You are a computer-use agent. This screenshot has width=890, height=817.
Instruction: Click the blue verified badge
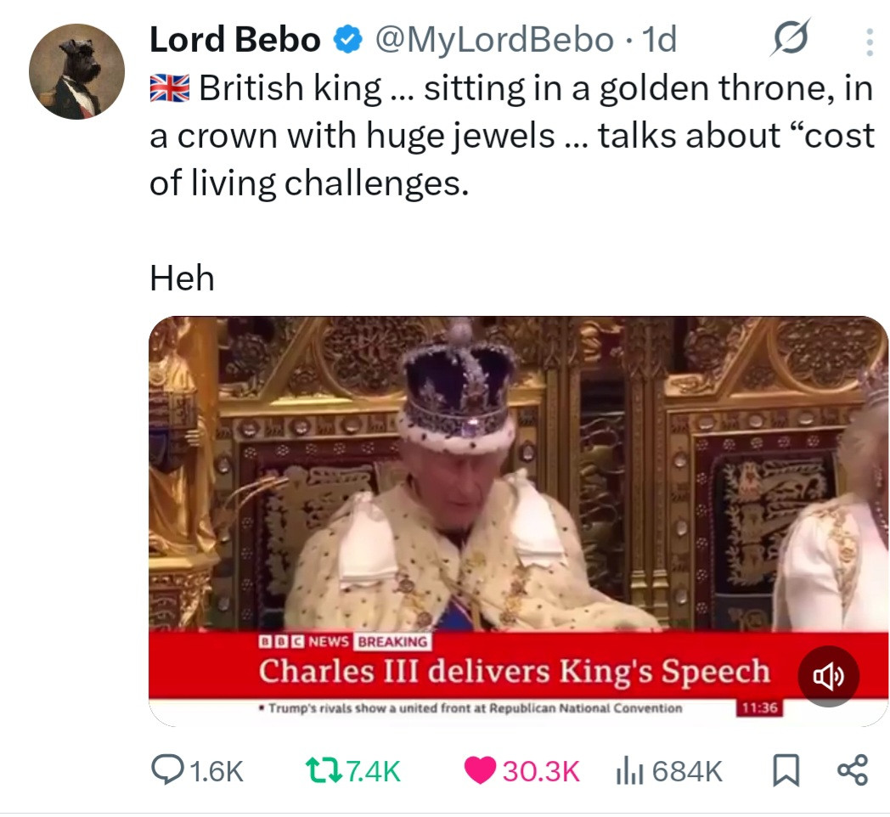(x=346, y=39)
